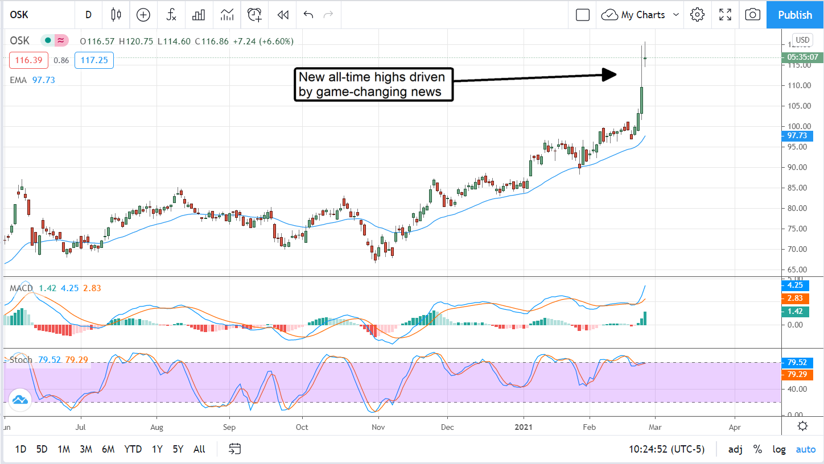Screen dimensions: 824x464
Task: Toggle the auto scale option
Action: tap(806, 449)
